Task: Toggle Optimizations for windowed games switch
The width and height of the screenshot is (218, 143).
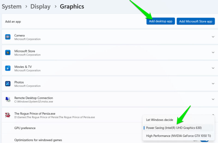Action: tap(204, 140)
